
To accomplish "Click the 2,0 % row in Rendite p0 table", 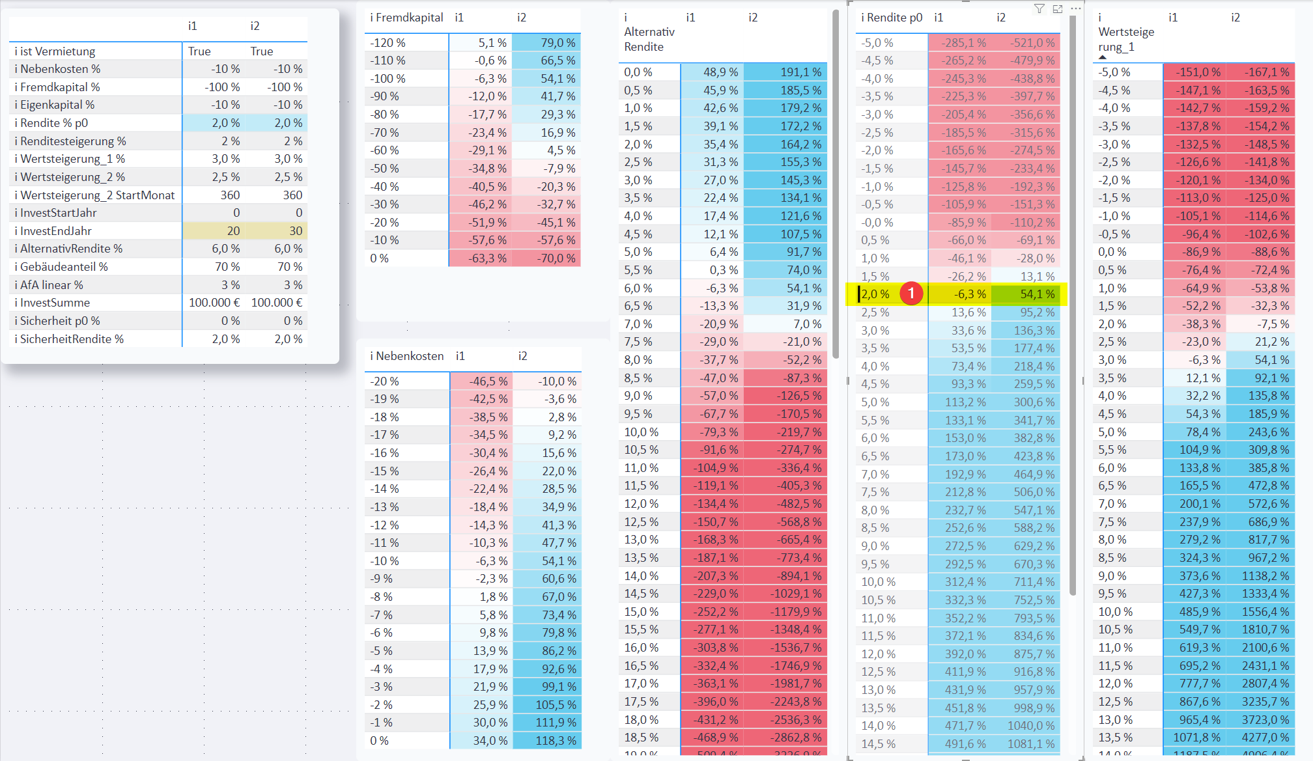I will point(958,294).
